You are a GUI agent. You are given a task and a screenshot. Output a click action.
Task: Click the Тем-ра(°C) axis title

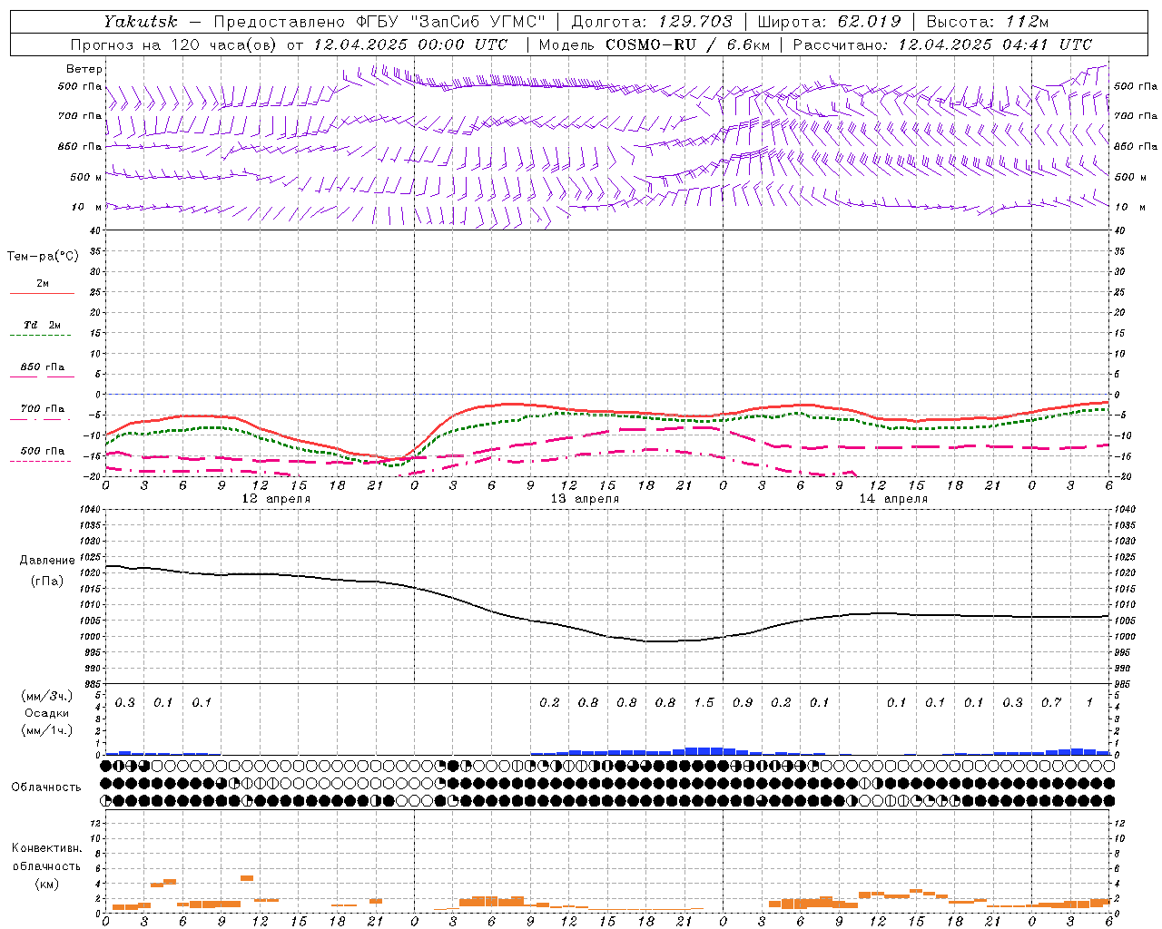click(x=43, y=257)
